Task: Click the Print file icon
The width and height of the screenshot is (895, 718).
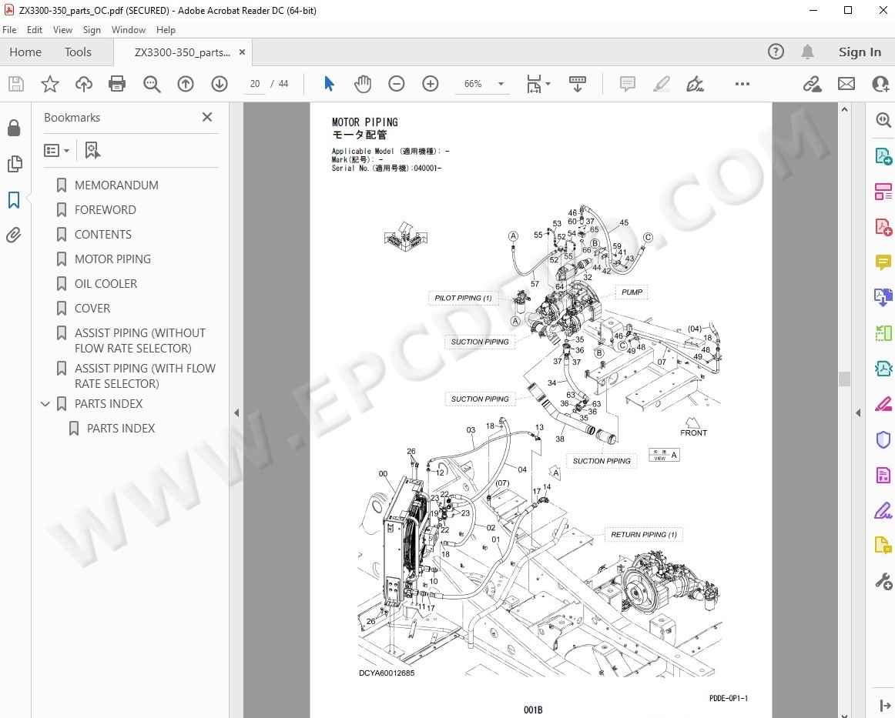Action: (117, 84)
